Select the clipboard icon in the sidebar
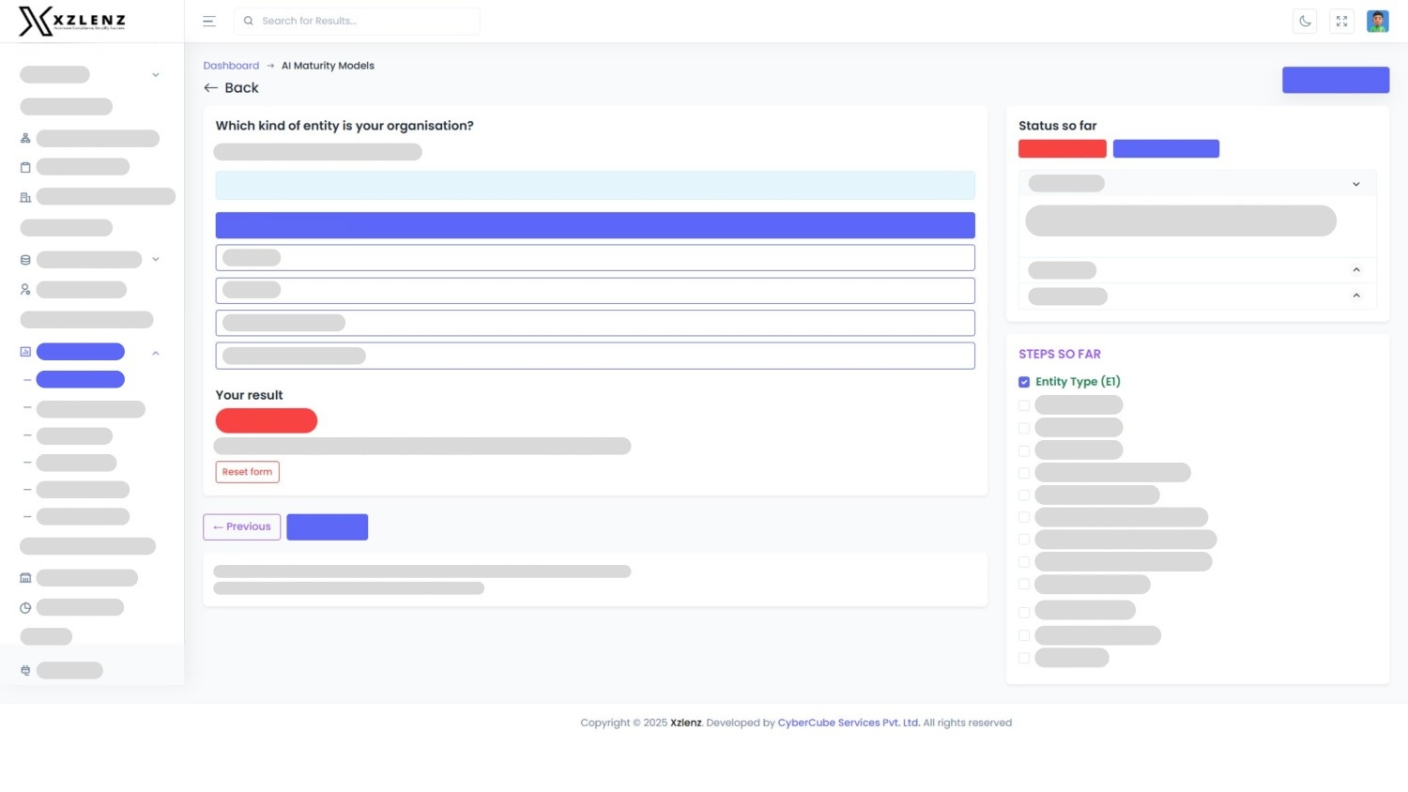Image resolution: width=1408 pixels, height=792 pixels. tap(25, 166)
